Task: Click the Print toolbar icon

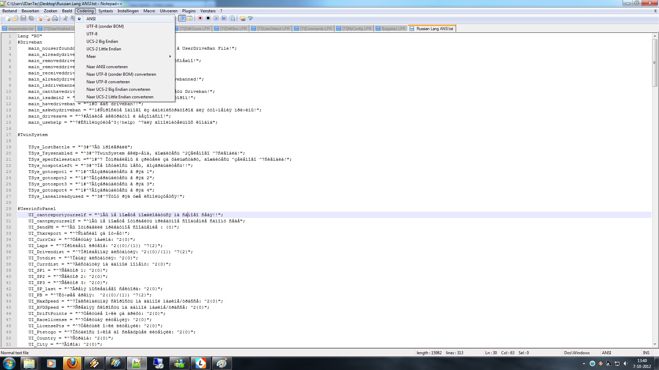Action: pyautogui.click(x=55, y=18)
